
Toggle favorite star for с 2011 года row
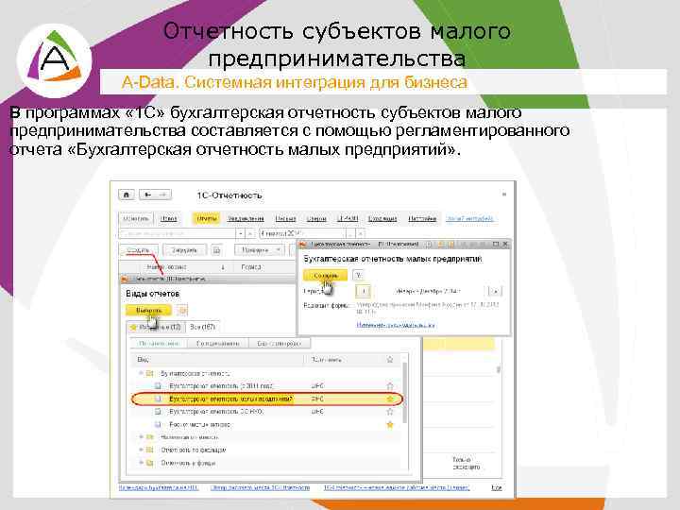point(390,386)
